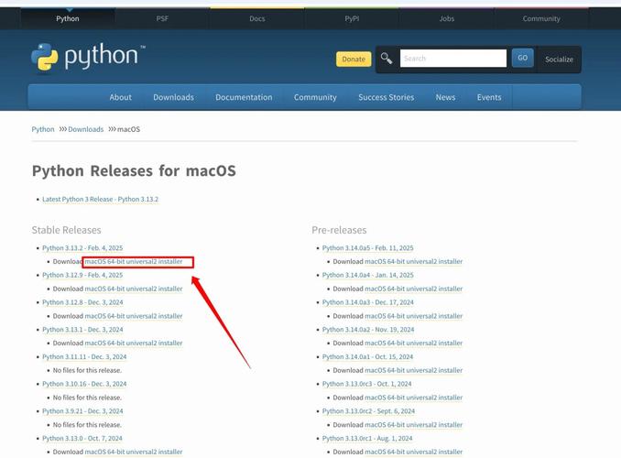This screenshot has width=621, height=458.
Task: Open the PSF top-bar tab
Action: click(x=162, y=18)
